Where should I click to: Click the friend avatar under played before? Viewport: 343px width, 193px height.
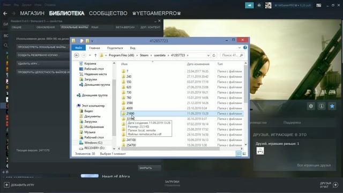(x=260, y=151)
